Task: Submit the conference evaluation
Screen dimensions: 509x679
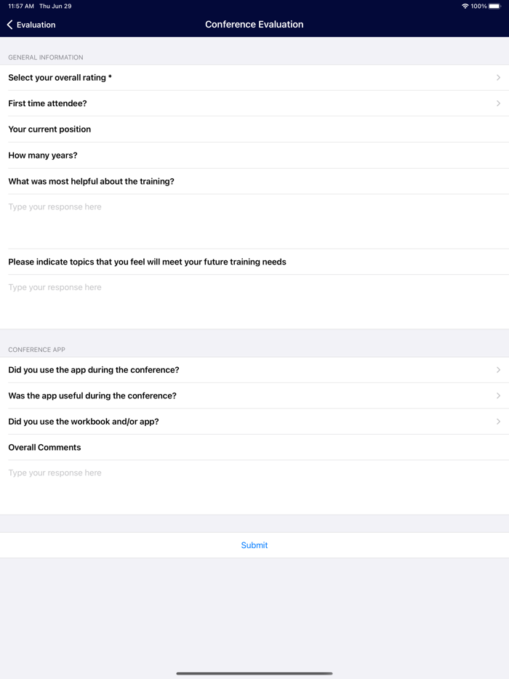Action: click(x=254, y=545)
